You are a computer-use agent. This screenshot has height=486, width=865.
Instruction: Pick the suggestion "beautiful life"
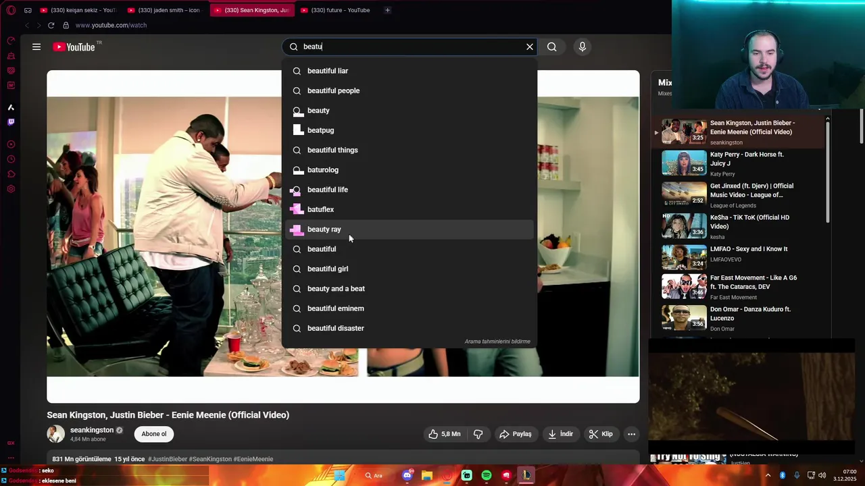tap(409, 190)
